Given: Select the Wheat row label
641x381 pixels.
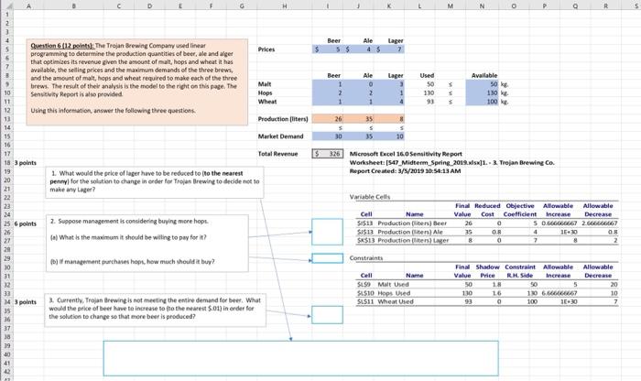Looking at the screenshot, I should point(267,102).
